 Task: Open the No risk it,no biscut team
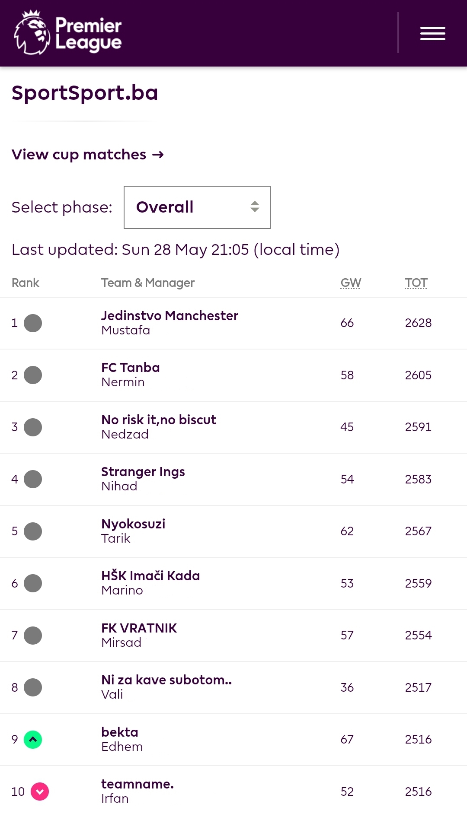click(159, 420)
